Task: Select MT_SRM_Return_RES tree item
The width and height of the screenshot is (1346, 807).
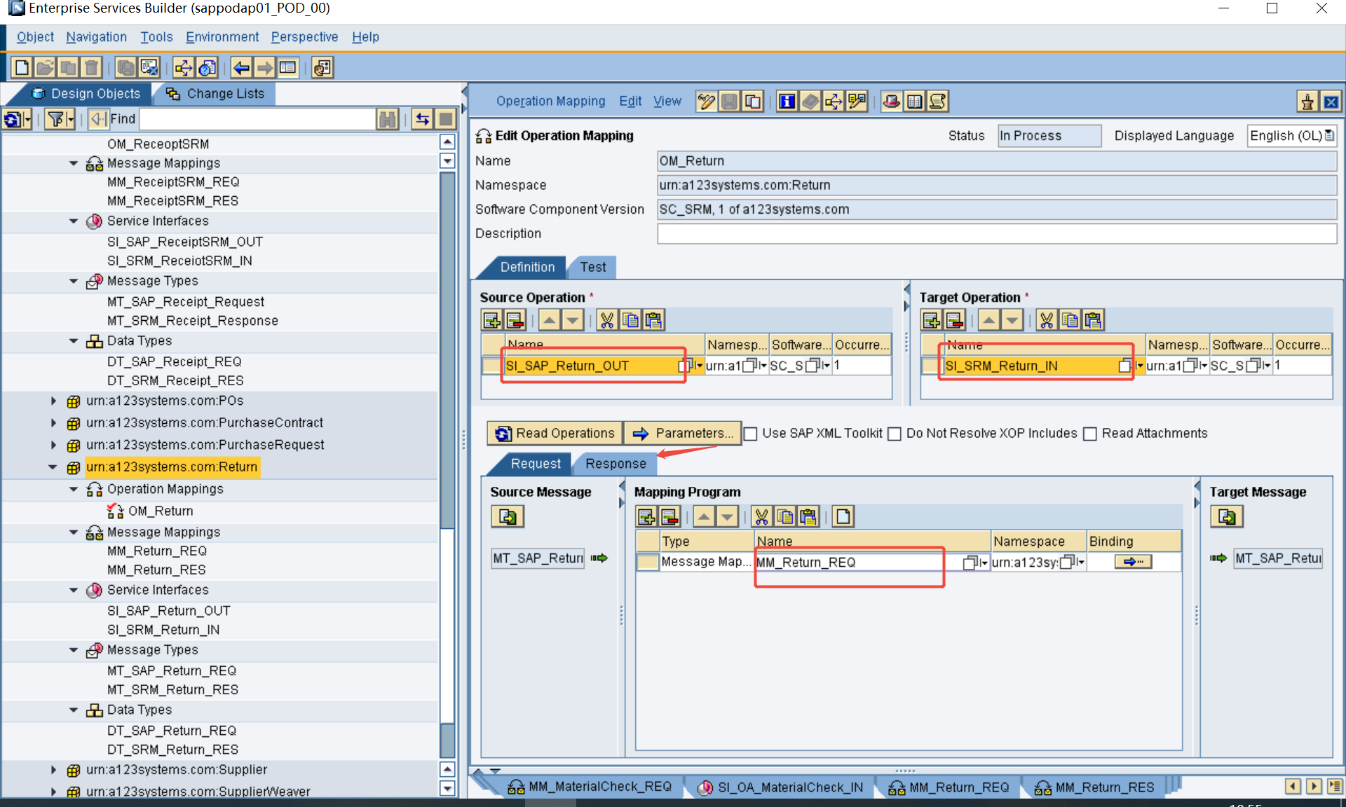Action: click(x=172, y=690)
